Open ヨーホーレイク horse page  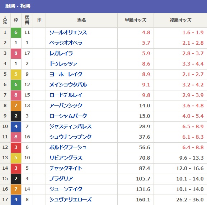pos(66,74)
